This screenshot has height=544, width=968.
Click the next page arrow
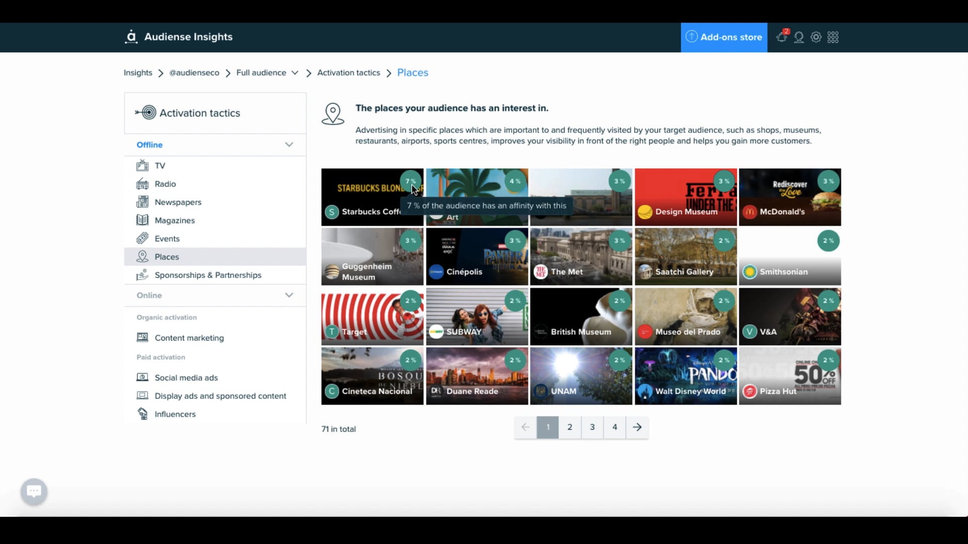tap(637, 427)
